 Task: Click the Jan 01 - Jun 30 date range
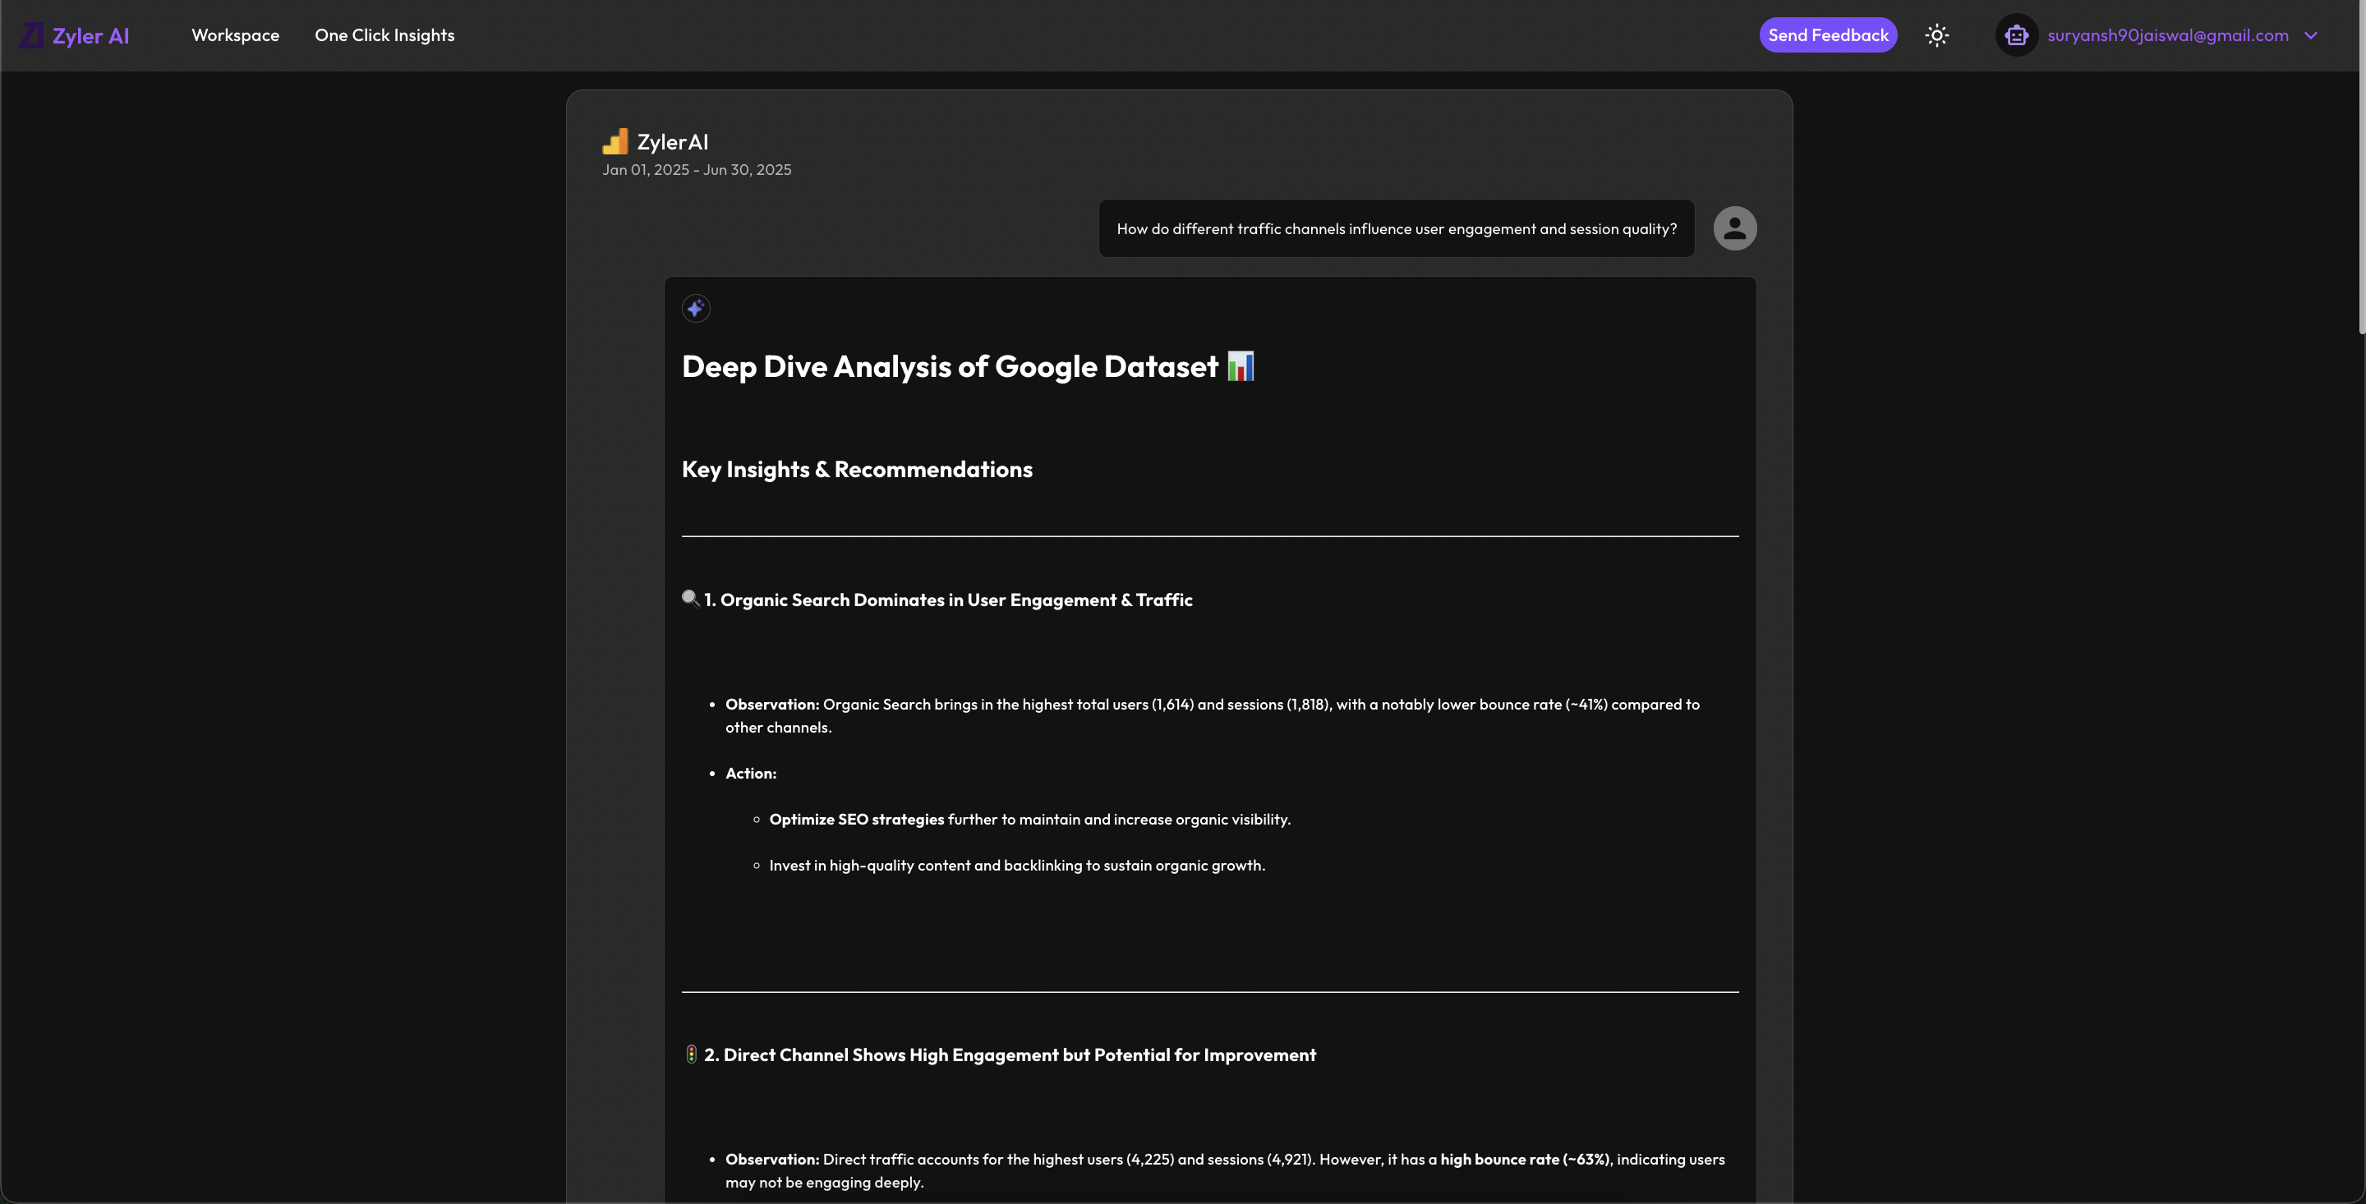click(696, 170)
